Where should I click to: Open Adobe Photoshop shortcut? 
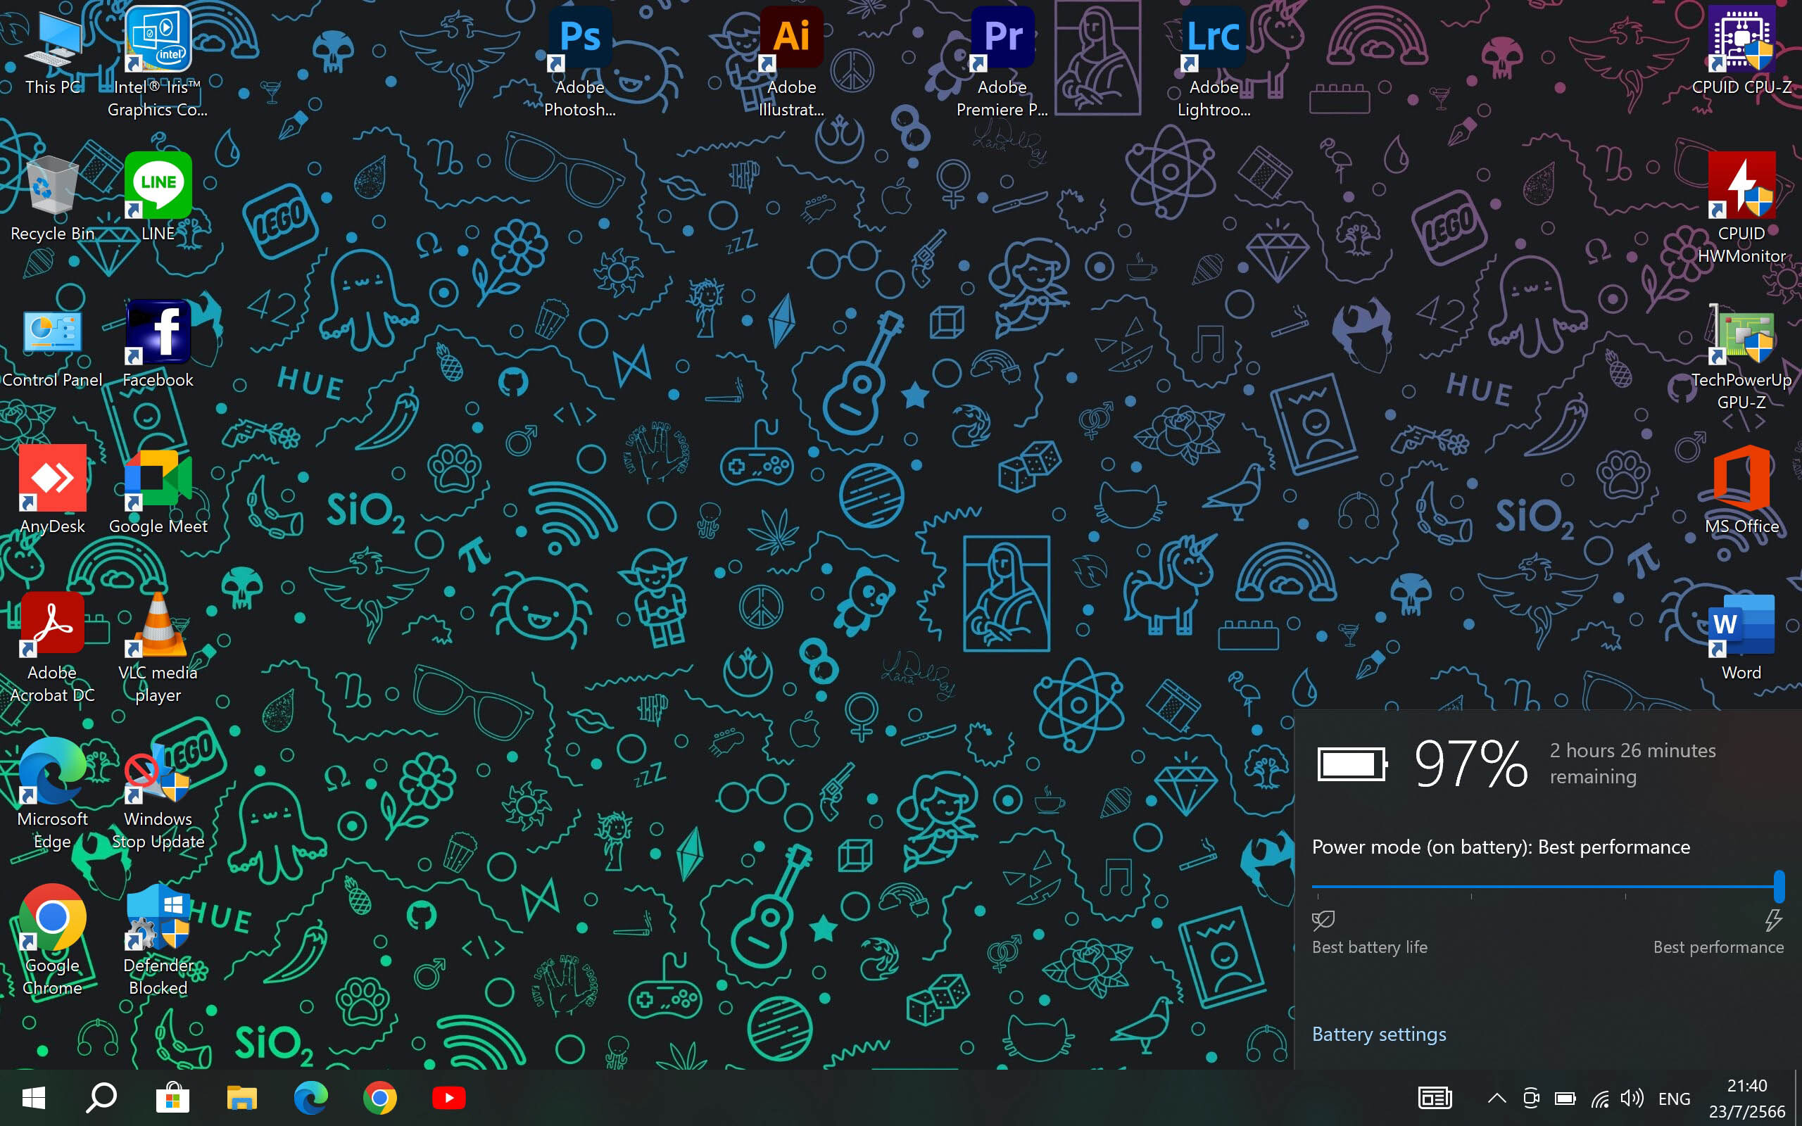pyautogui.click(x=580, y=61)
